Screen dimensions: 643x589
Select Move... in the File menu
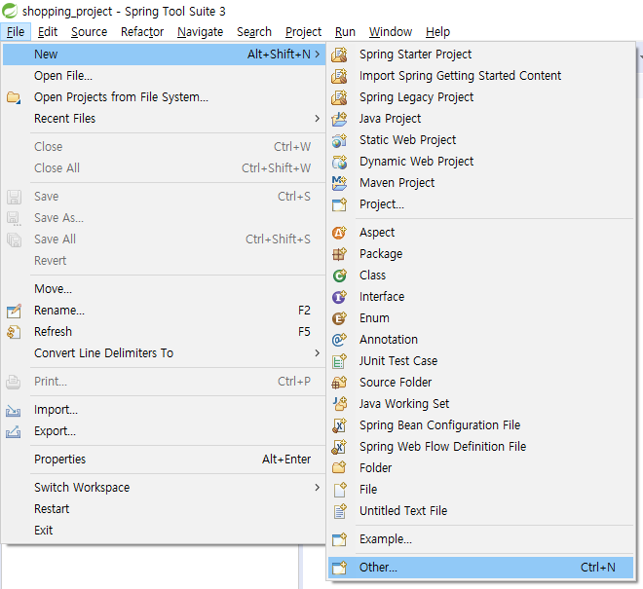click(164, 289)
